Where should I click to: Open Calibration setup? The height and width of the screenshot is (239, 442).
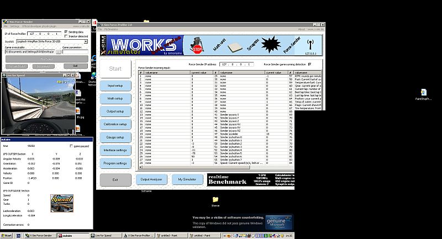point(115,124)
